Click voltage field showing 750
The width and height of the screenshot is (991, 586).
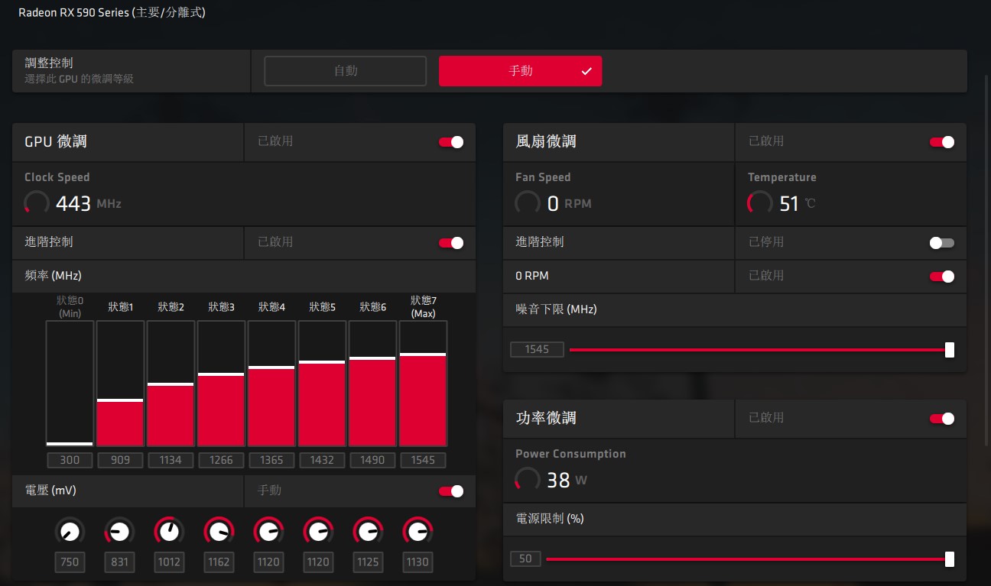tap(70, 562)
